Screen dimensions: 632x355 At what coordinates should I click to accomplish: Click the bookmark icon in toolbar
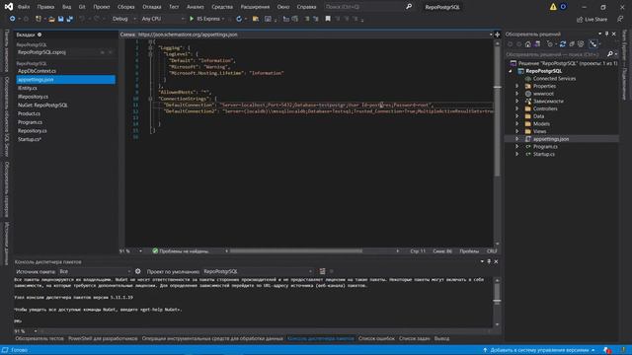328,19
